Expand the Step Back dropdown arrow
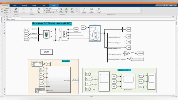Viewport: 178px width, 100px height. (63, 13)
